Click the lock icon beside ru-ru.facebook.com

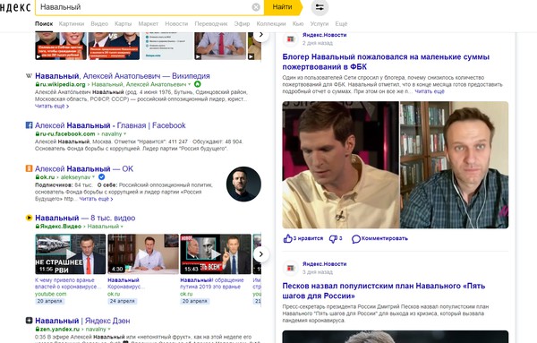tap(38, 134)
